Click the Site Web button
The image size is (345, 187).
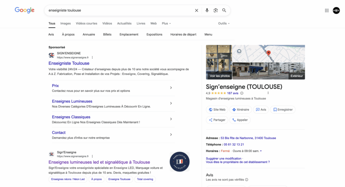(x=217, y=109)
